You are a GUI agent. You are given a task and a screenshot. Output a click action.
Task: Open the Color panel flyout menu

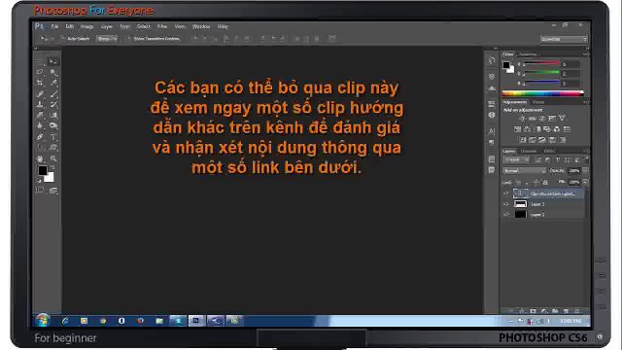click(x=585, y=54)
